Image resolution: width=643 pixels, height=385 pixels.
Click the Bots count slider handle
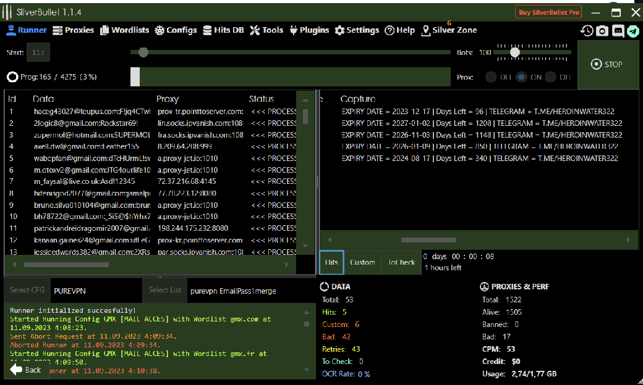[x=514, y=53]
